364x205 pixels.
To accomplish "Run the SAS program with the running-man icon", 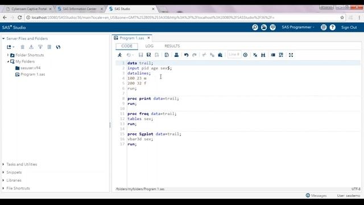I will 119,55.
